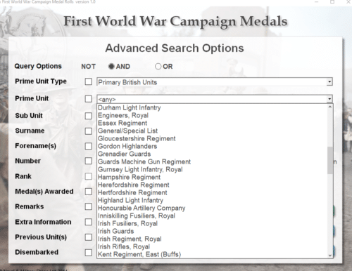Tick the NOT checkbox for Surname

point(89,131)
